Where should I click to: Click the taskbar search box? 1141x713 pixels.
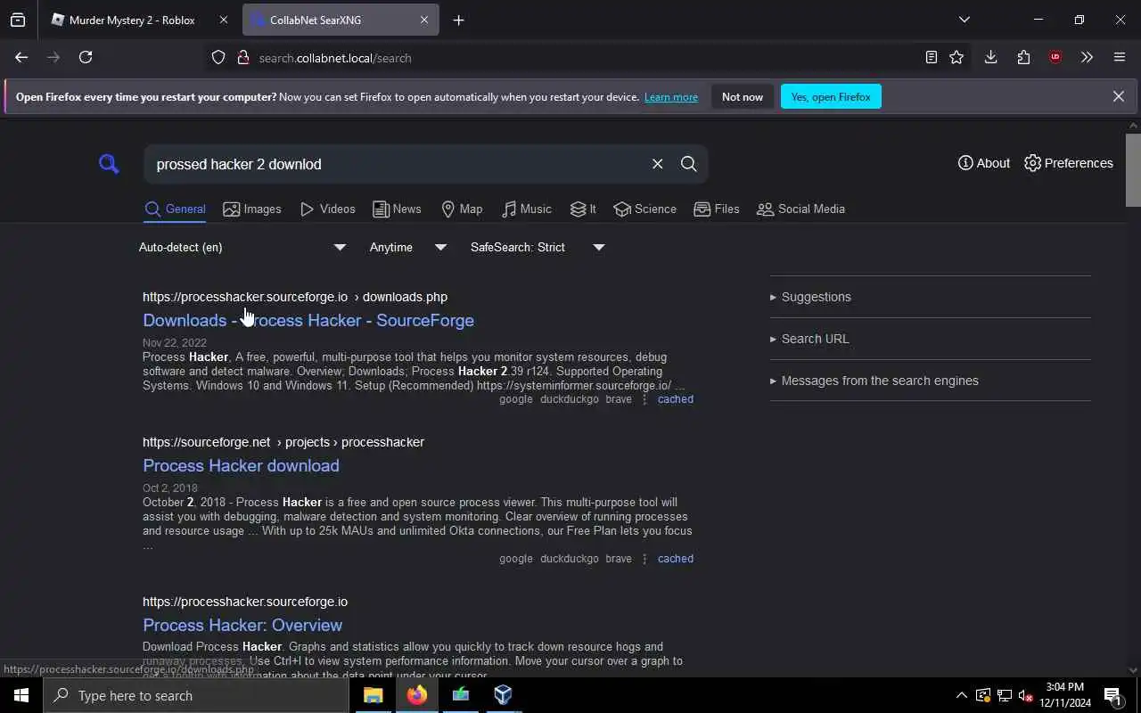coord(196,695)
